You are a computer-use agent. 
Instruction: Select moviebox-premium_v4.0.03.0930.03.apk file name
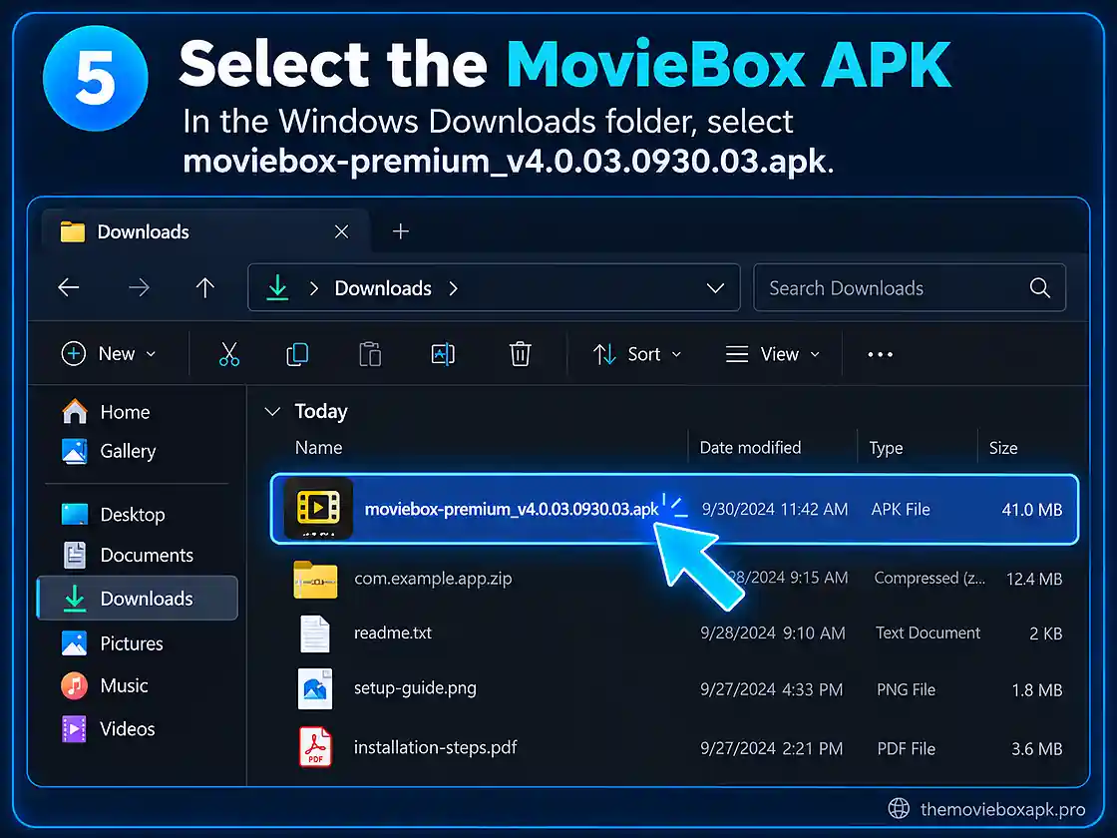(x=512, y=509)
